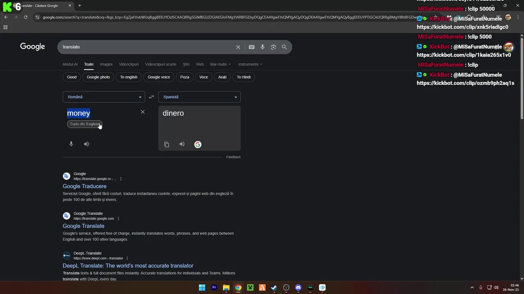524x294 pixels.
Task: Open more options for Google Translate result
Action: point(118,218)
